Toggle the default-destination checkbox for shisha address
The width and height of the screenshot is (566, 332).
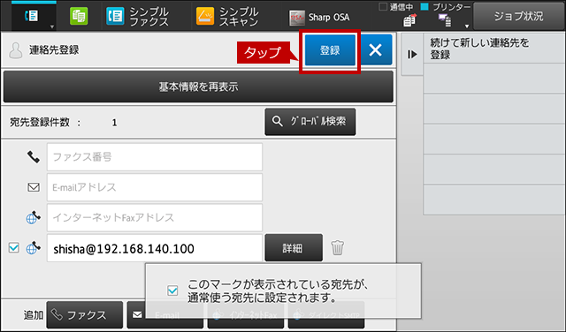(14, 247)
